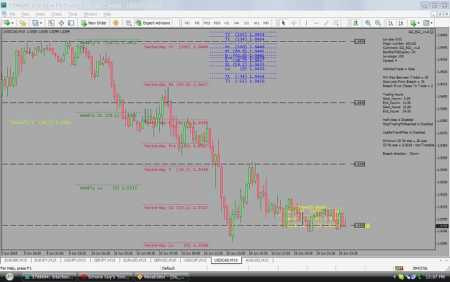Open the Profiles icon with star
The image size is (450, 282).
point(22,23)
